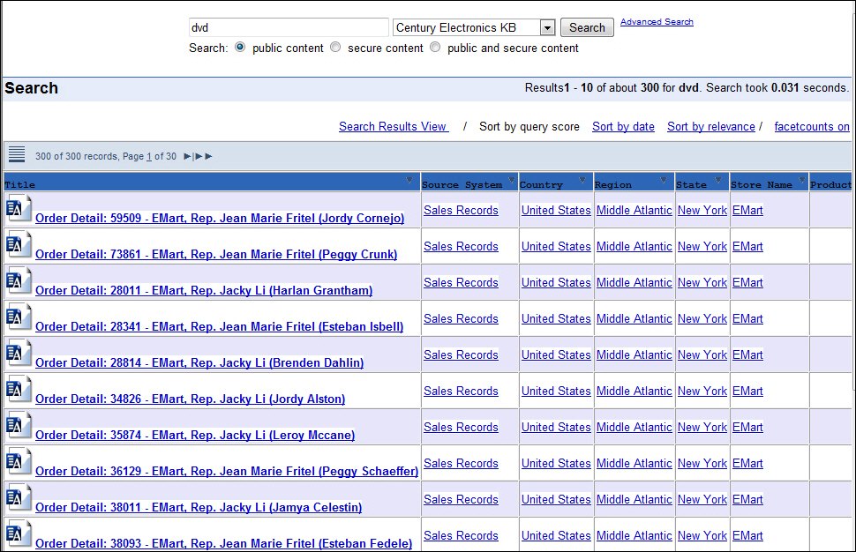Open the Century Electronics KB dropdown

[547, 27]
